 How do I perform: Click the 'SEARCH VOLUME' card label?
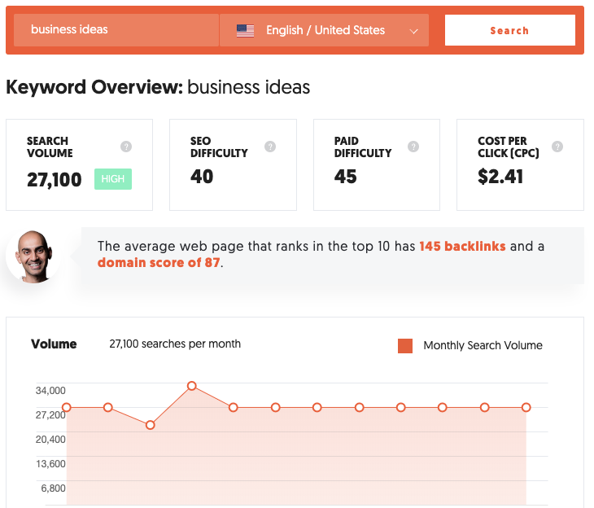pyautogui.click(x=50, y=147)
